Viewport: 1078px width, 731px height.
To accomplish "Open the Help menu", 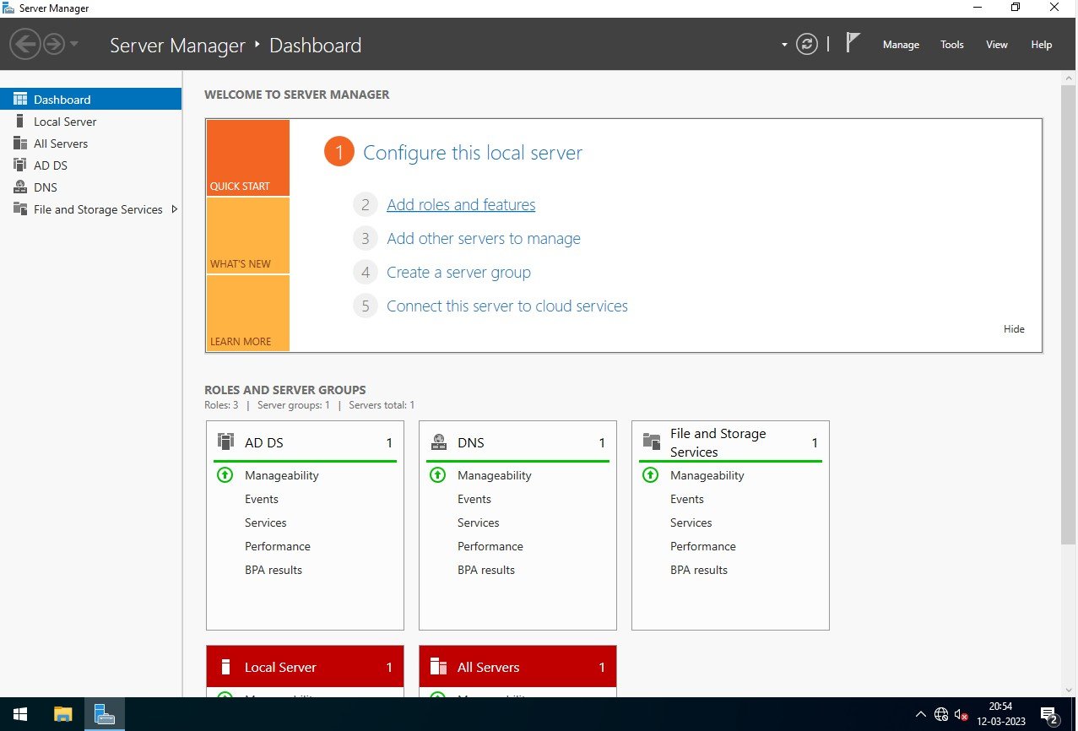I will pos(1042,45).
